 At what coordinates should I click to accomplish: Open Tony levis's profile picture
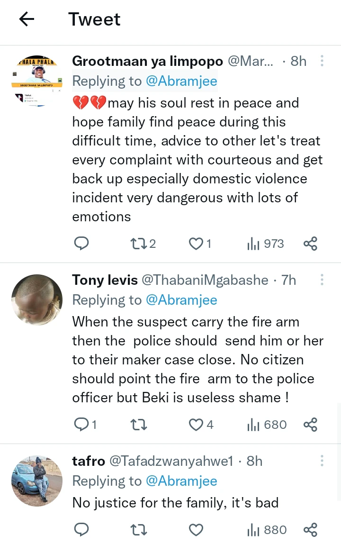point(37,299)
